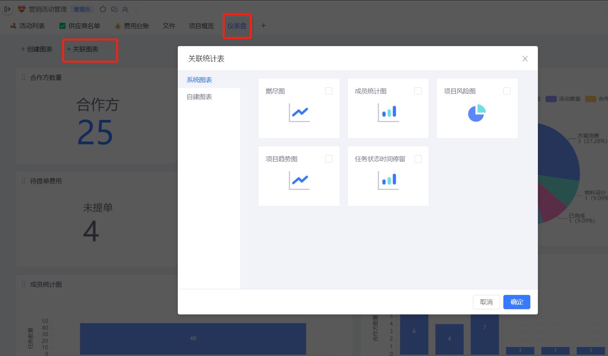608x356 pixels.
Task: Close the 关联统计表 dialog
Action: [x=525, y=58]
